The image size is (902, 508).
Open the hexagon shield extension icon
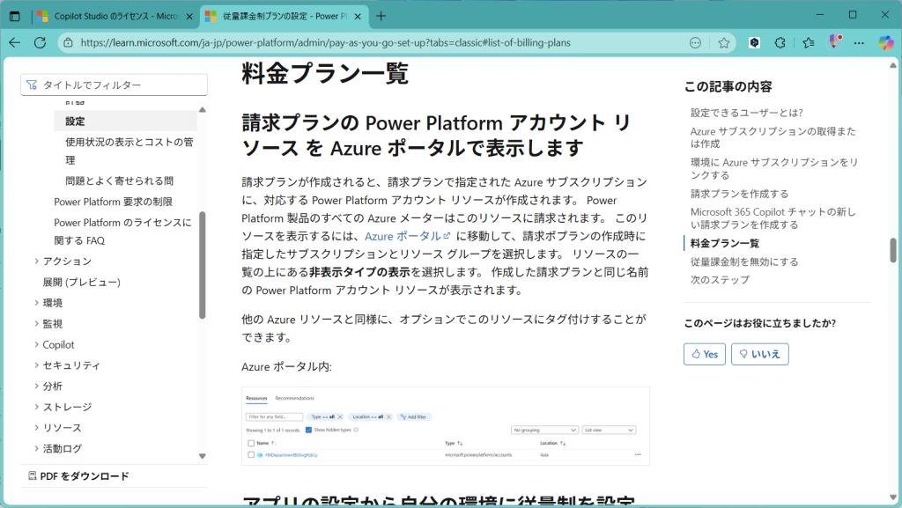[754, 42]
